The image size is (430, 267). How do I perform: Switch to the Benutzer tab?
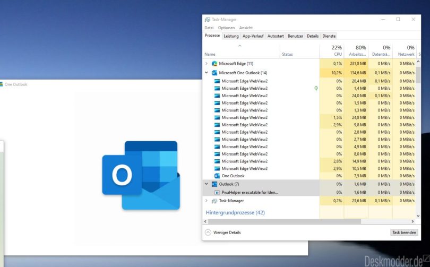295,36
